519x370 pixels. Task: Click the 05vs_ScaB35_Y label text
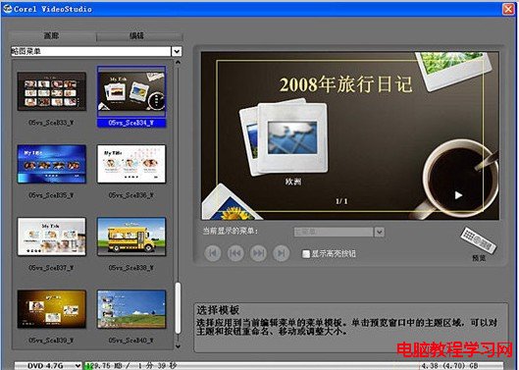pyautogui.click(x=51, y=195)
